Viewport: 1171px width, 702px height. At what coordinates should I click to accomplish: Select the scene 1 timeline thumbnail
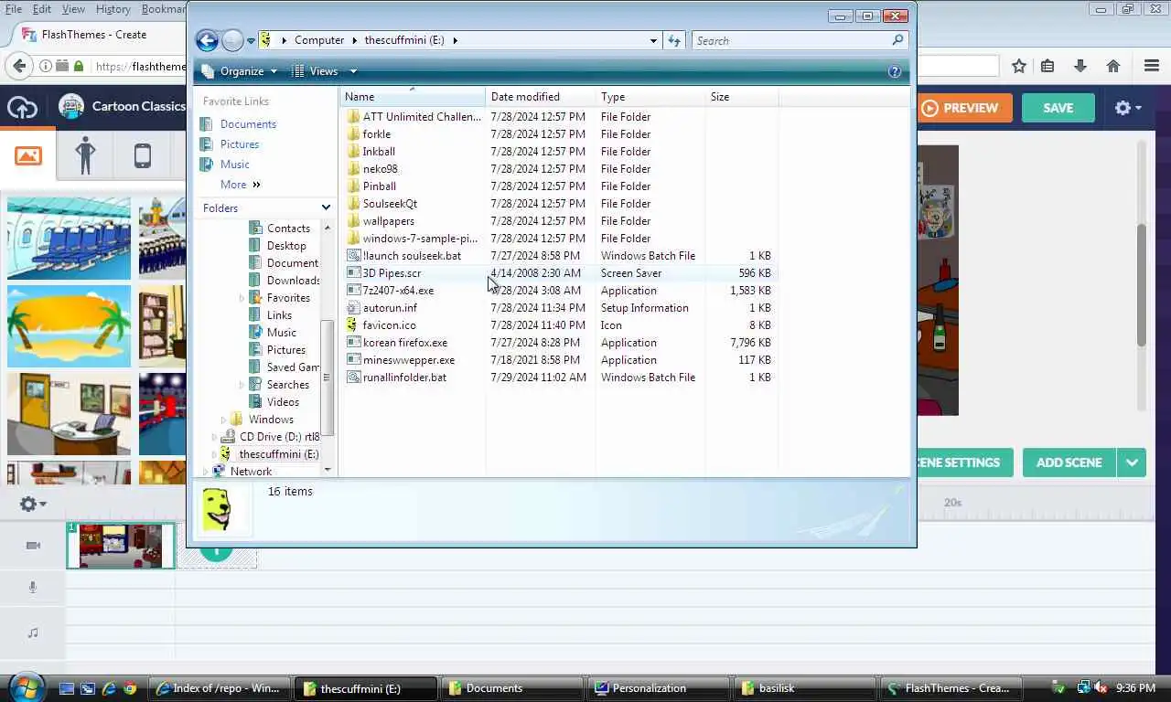121,546
